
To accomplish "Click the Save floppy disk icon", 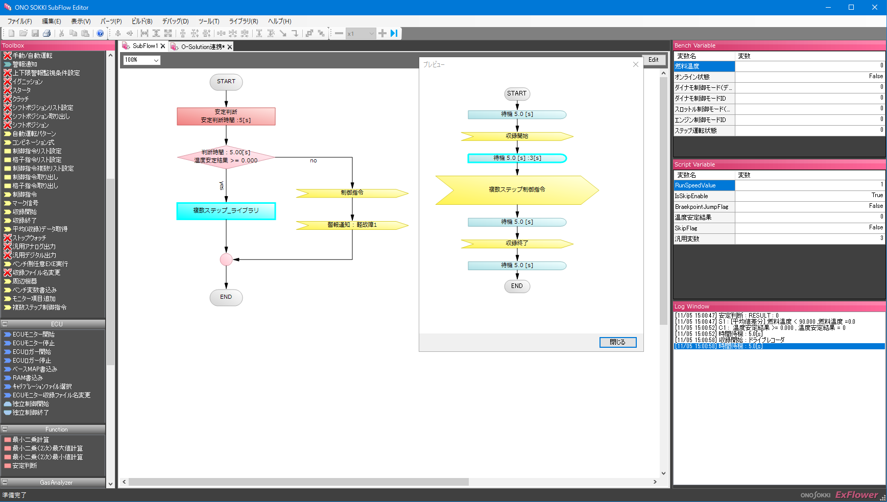I will click(x=35, y=33).
